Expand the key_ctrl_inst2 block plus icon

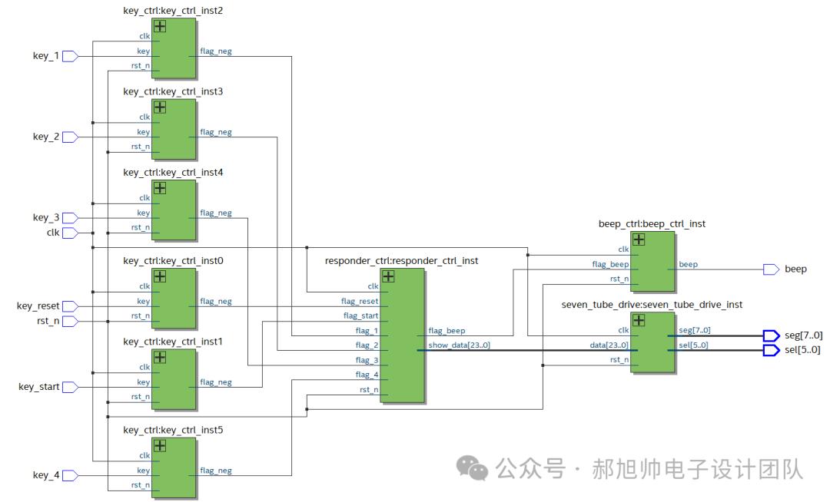pos(160,26)
